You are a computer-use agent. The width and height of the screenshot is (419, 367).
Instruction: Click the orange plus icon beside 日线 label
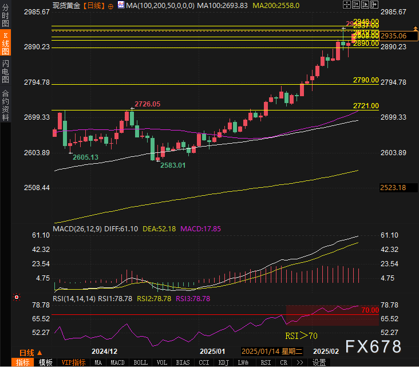111,5
